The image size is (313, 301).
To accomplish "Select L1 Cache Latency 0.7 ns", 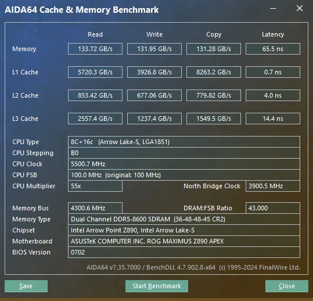I will tap(273, 72).
